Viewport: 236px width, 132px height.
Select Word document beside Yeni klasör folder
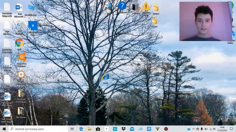(x=7, y=113)
